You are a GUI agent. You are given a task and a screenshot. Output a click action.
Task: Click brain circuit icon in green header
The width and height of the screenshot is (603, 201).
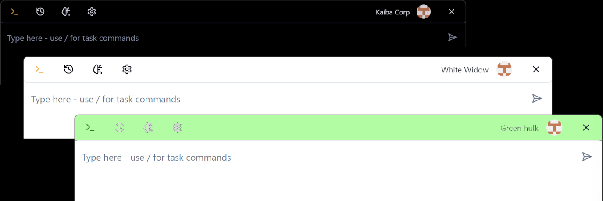[149, 128]
